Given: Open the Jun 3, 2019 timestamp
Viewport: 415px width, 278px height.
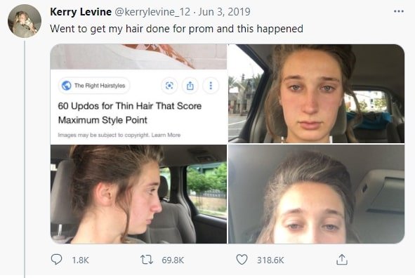Looking at the screenshot, I should point(224,12).
